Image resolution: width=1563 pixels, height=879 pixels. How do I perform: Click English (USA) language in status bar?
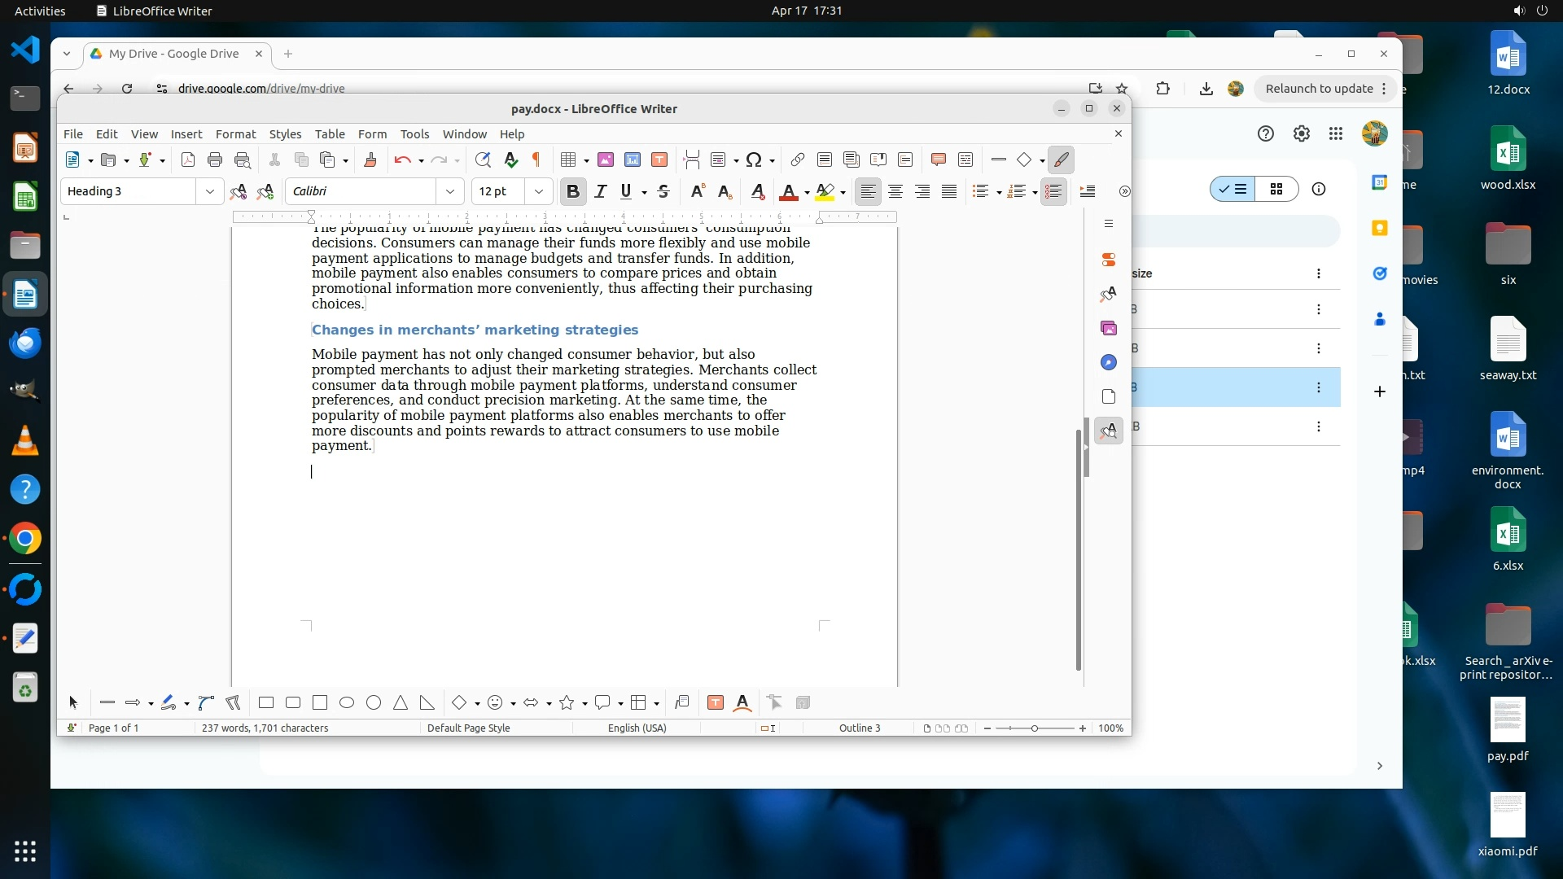click(x=637, y=728)
